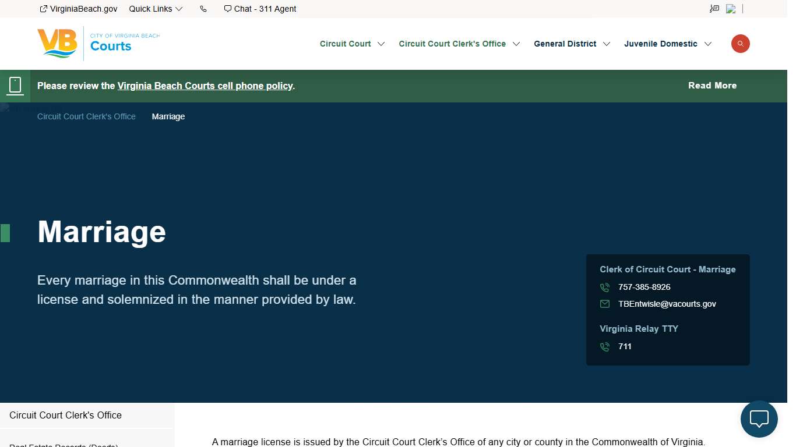
Task: Click Circuit Court Clerk's Office breadcrumb
Action: (86, 116)
